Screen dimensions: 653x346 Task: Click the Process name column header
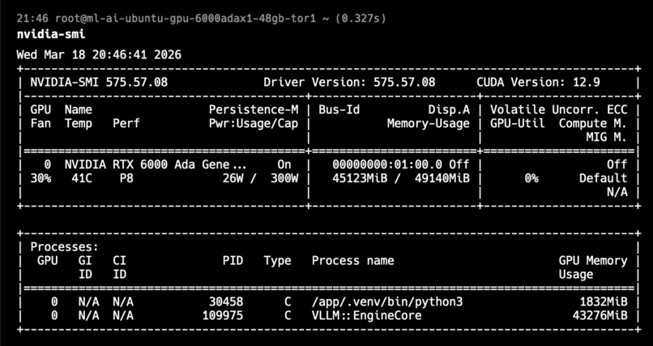tap(352, 261)
